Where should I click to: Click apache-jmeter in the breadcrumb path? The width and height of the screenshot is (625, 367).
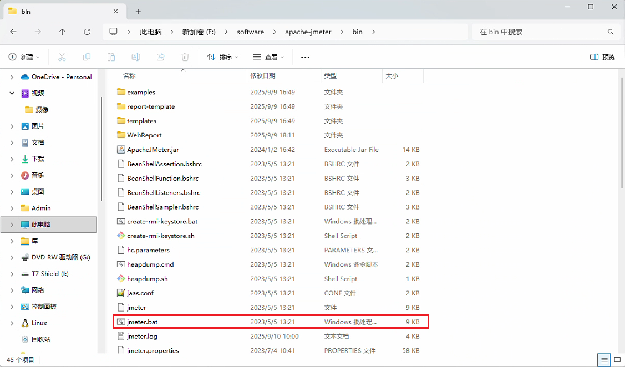point(308,32)
